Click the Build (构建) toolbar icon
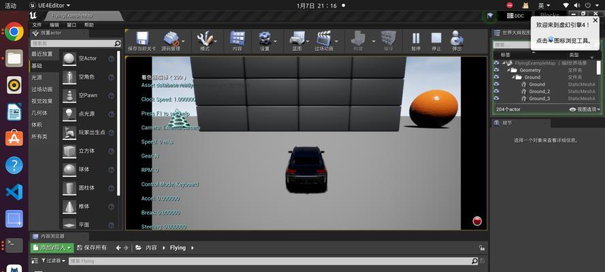 point(358,39)
